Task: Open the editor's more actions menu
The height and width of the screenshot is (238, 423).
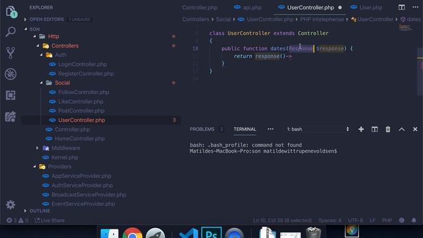Action: [415, 7]
